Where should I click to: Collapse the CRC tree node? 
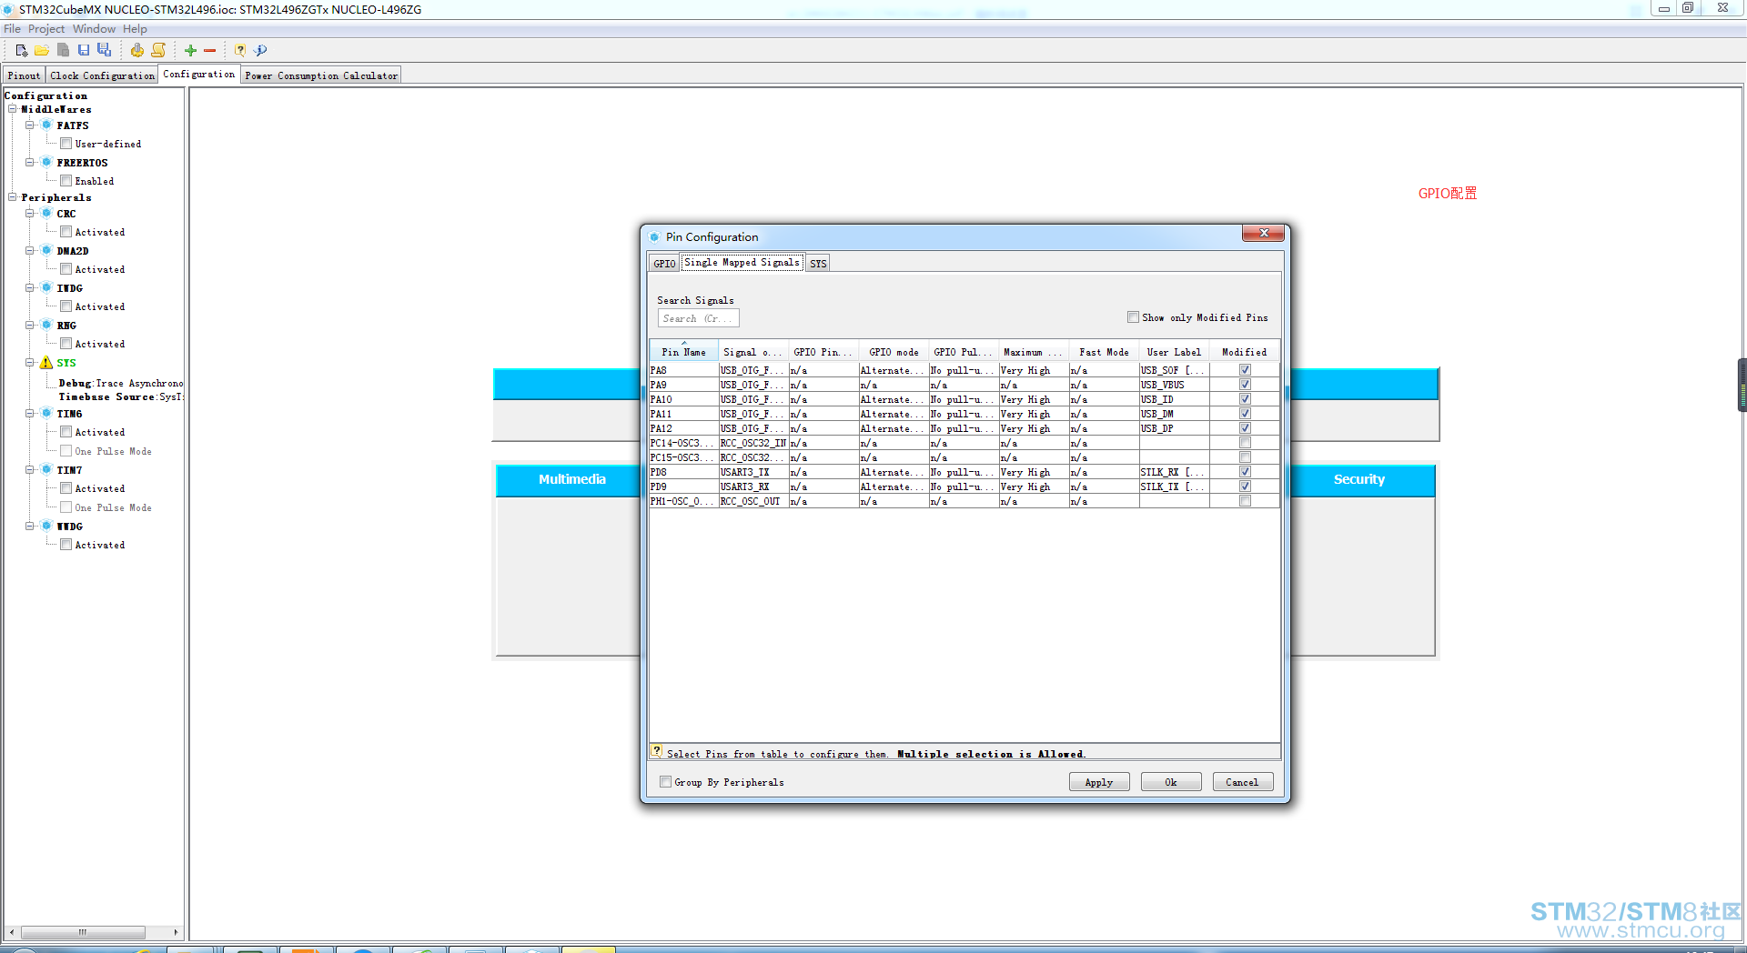pyautogui.click(x=30, y=214)
